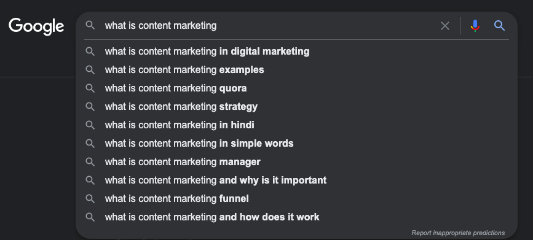Select 'what is content marketing strategy' suggestion

296,107
